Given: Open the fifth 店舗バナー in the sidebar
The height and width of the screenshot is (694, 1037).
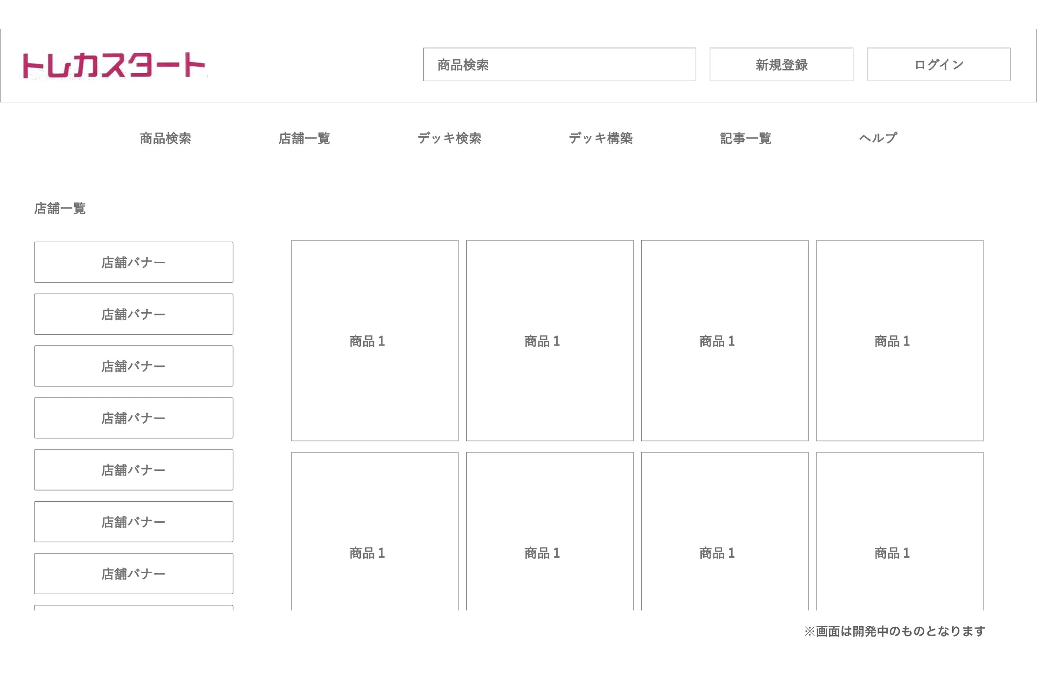Looking at the screenshot, I should tap(133, 470).
